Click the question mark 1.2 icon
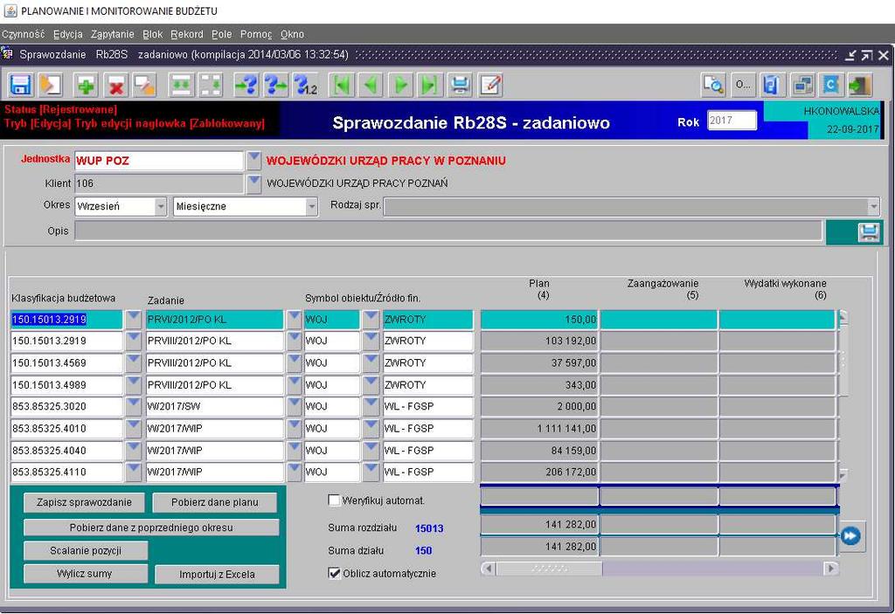The image size is (895, 614). click(x=305, y=86)
